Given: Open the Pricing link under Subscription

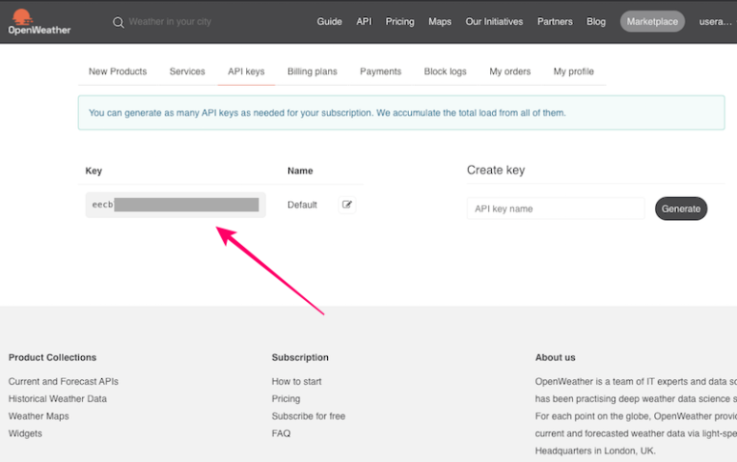Looking at the screenshot, I should [x=286, y=398].
